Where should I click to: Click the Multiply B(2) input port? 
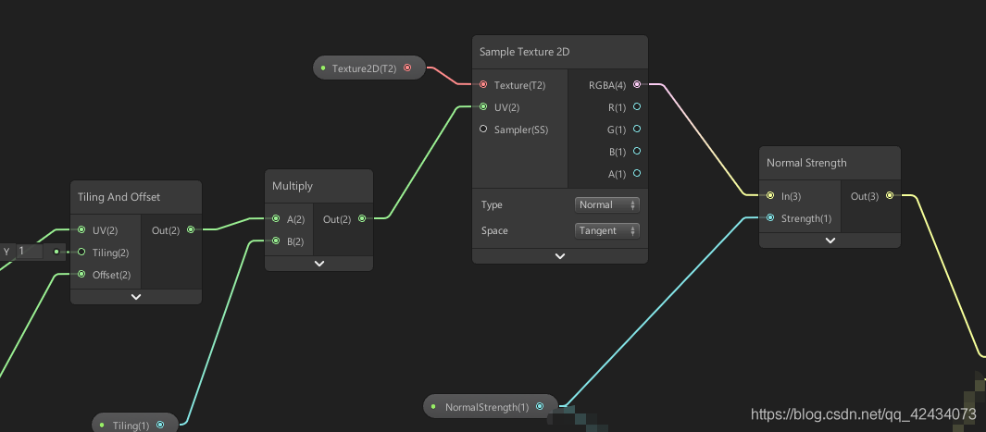click(275, 241)
